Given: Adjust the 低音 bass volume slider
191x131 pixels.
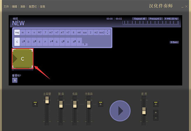Looking at the screenshot, I should tap(75, 104).
